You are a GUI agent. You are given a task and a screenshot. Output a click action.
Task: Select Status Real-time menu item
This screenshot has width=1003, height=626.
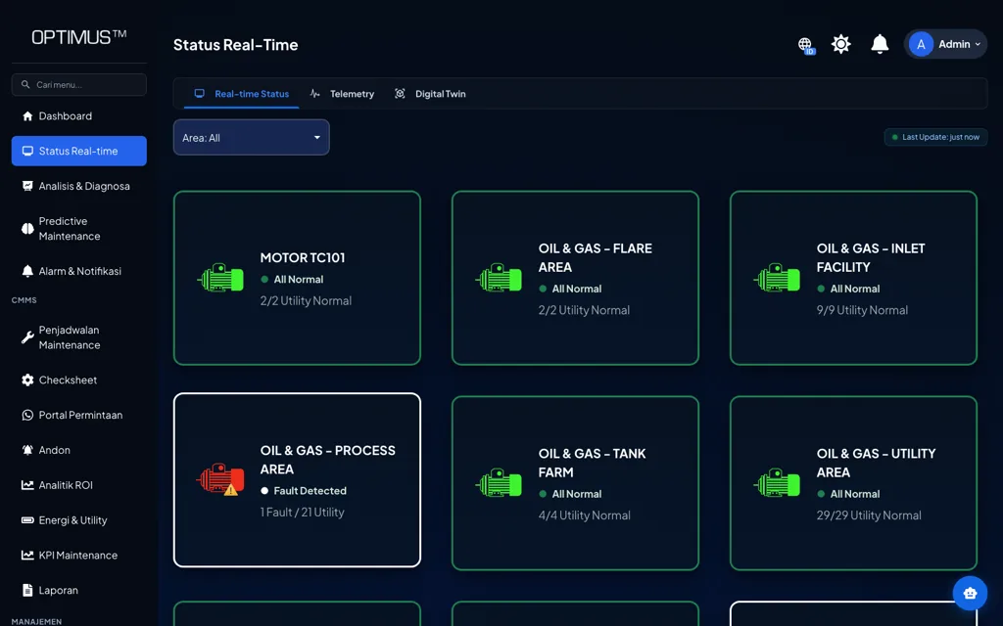(x=78, y=152)
